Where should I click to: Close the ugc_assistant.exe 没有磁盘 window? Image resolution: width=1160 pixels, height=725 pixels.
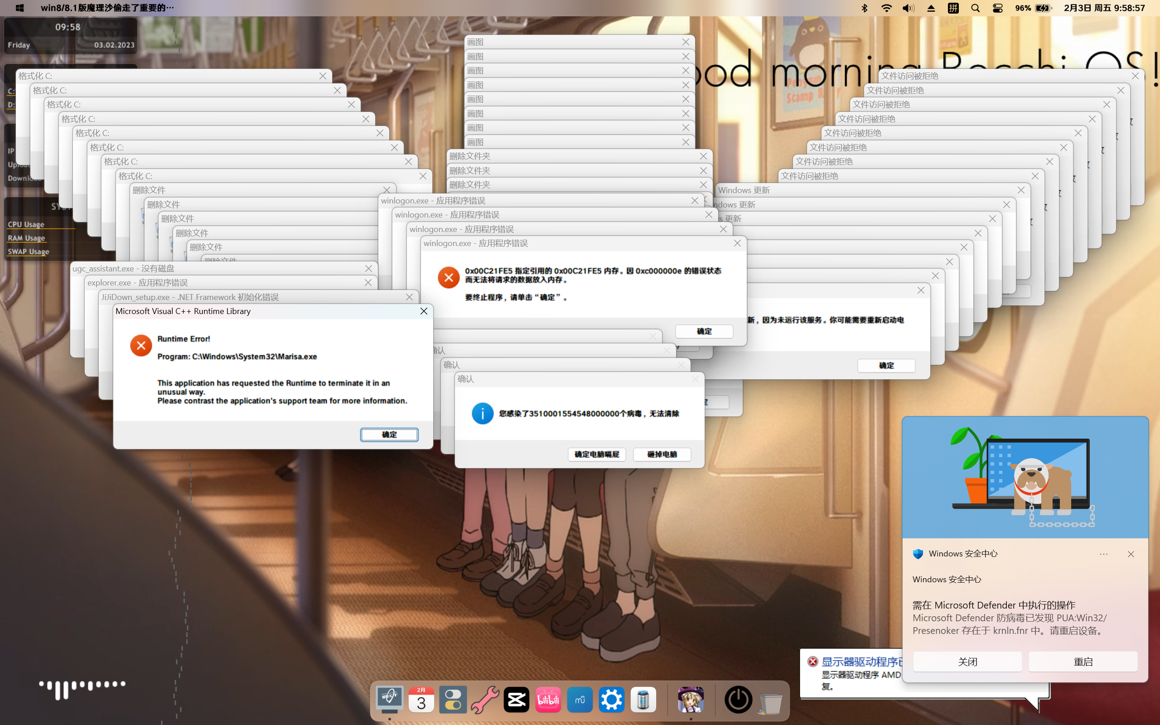click(368, 269)
